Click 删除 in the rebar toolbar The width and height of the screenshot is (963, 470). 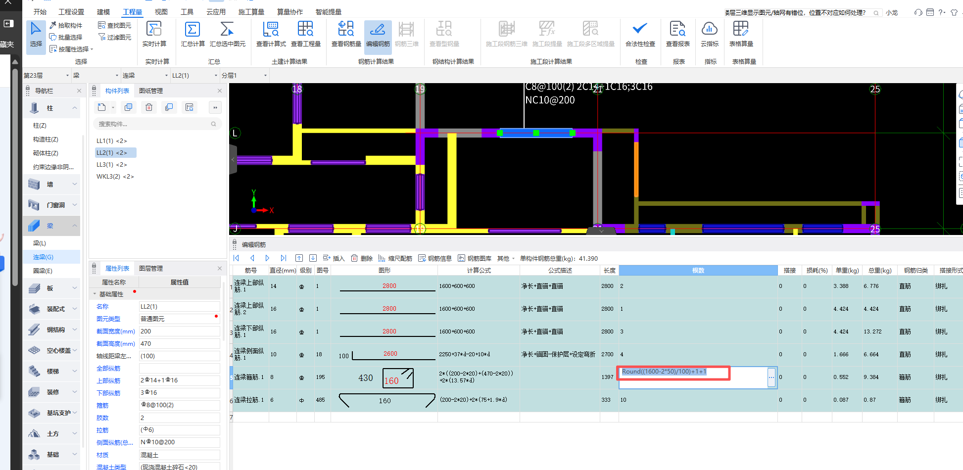[362, 258]
